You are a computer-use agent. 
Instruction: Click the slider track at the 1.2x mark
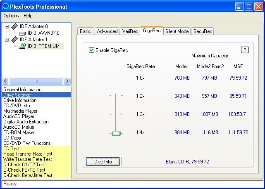(116, 96)
